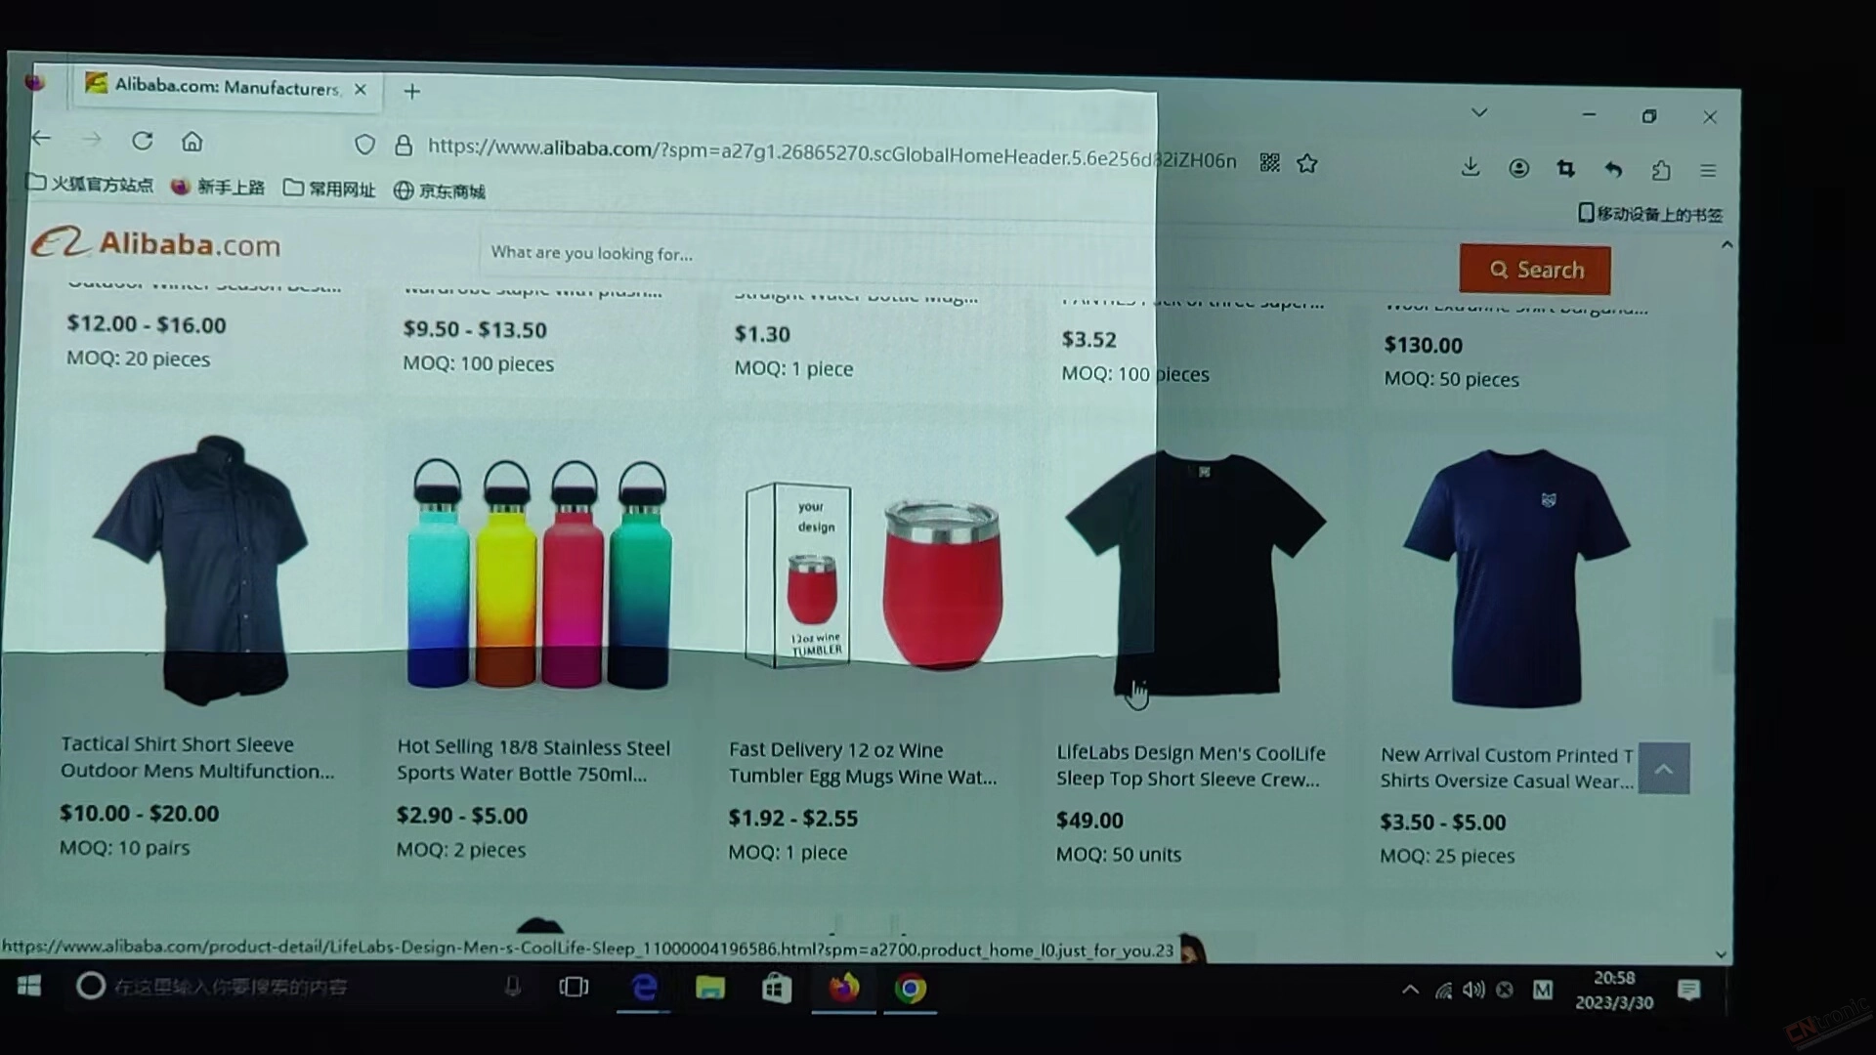Open LifeLabs Design Men's CoolLife link
The image size is (1876, 1055).
[1191, 766]
